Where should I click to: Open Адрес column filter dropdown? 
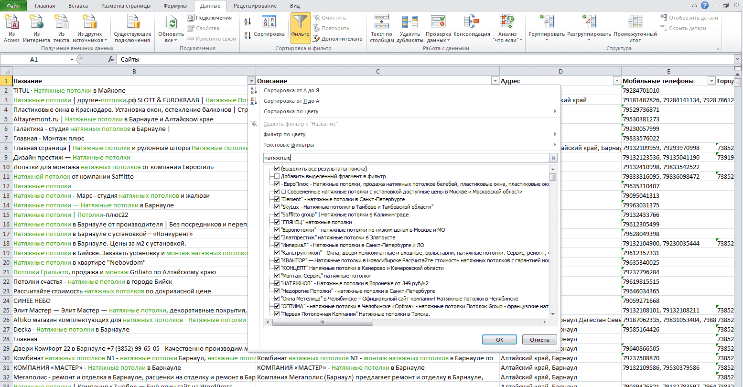(x=617, y=81)
